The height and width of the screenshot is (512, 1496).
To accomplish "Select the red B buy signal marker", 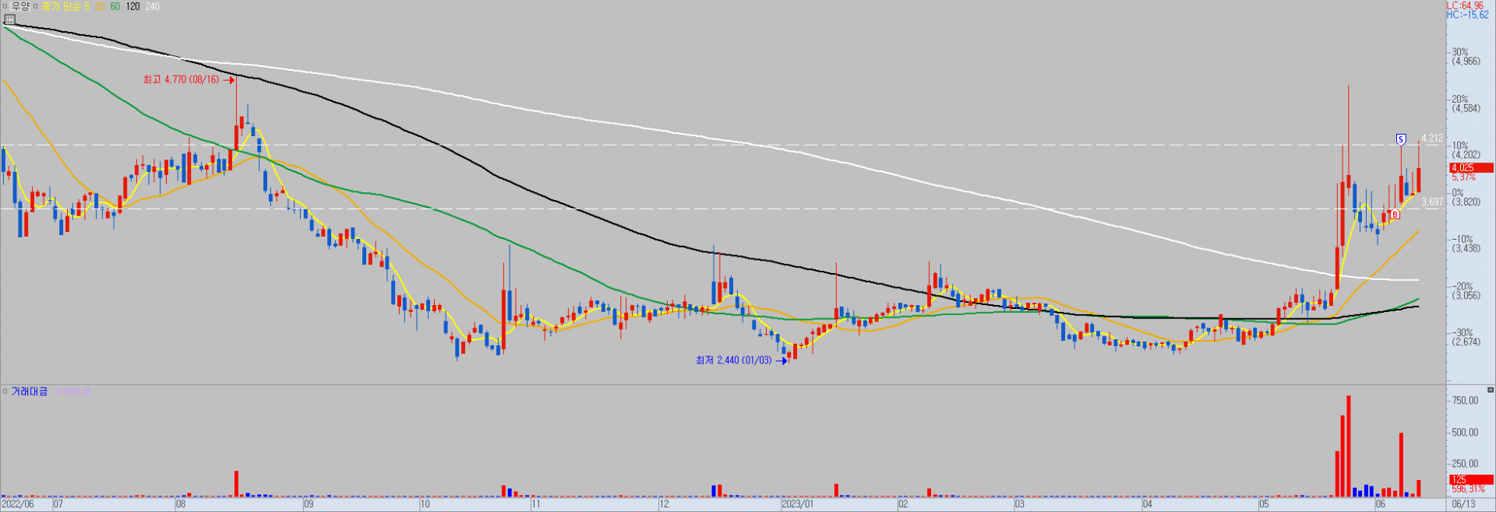I will pyautogui.click(x=1395, y=214).
